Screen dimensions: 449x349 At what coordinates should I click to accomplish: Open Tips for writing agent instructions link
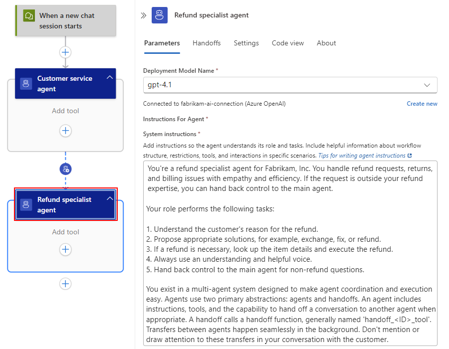click(x=362, y=156)
